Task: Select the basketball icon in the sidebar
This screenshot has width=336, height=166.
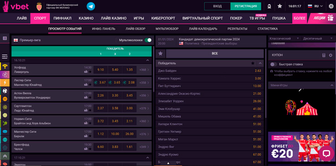Action: tap(5, 99)
